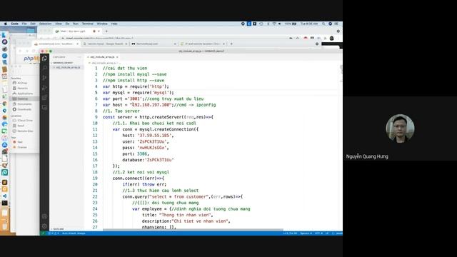Click the Terminal icon in the Dock
Image resolution: width=457 pixels, height=257 pixels.
click(x=5, y=203)
